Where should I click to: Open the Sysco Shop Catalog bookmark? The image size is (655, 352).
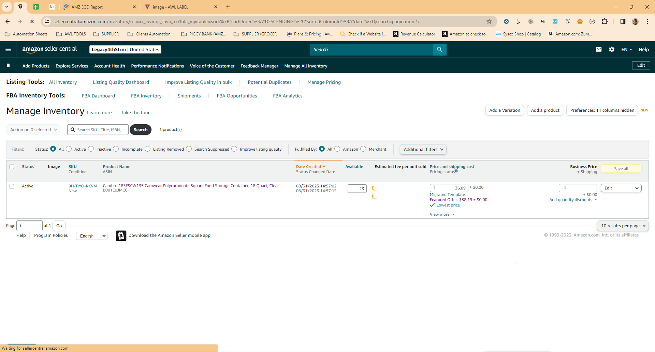pyautogui.click(x=518, y=34)
